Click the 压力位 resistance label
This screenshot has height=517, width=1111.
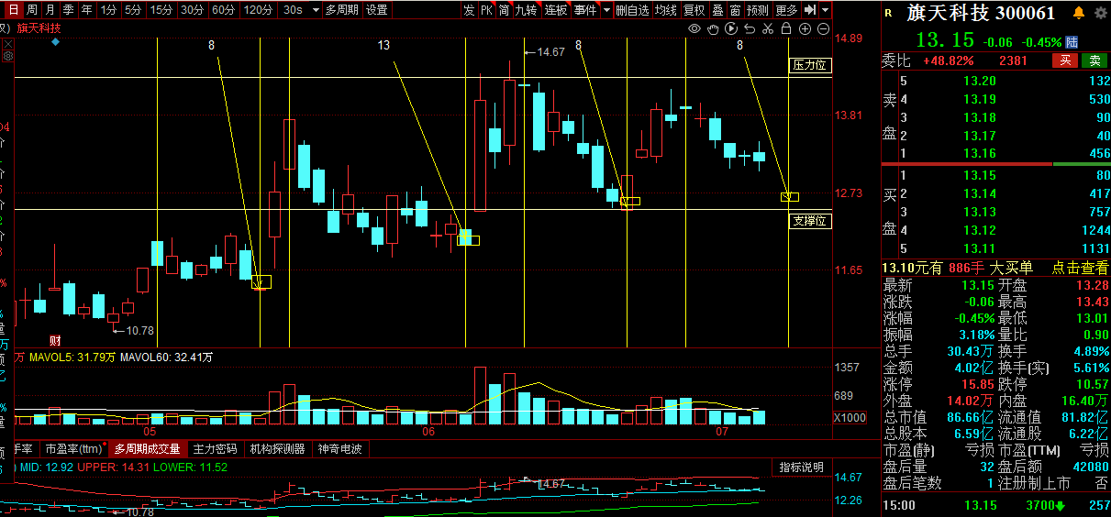click(811, 65)
